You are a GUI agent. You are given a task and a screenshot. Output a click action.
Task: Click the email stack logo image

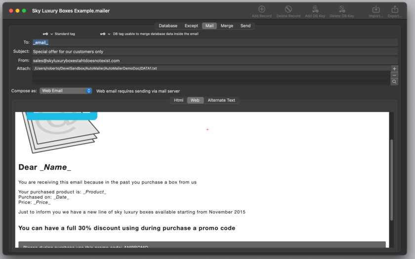pos(61,132)
